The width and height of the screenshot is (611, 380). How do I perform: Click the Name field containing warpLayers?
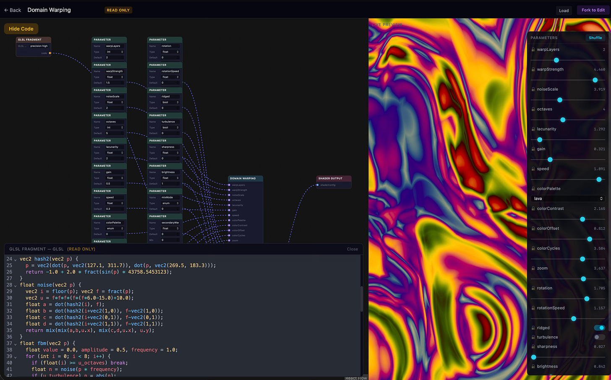tap(115, 46)
